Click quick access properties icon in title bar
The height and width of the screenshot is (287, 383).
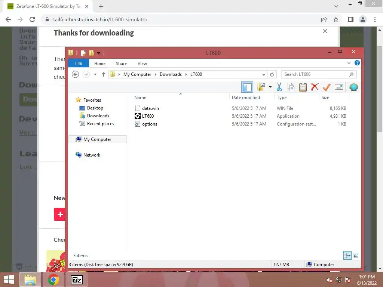pyautogui.click(x=83, y=53)
